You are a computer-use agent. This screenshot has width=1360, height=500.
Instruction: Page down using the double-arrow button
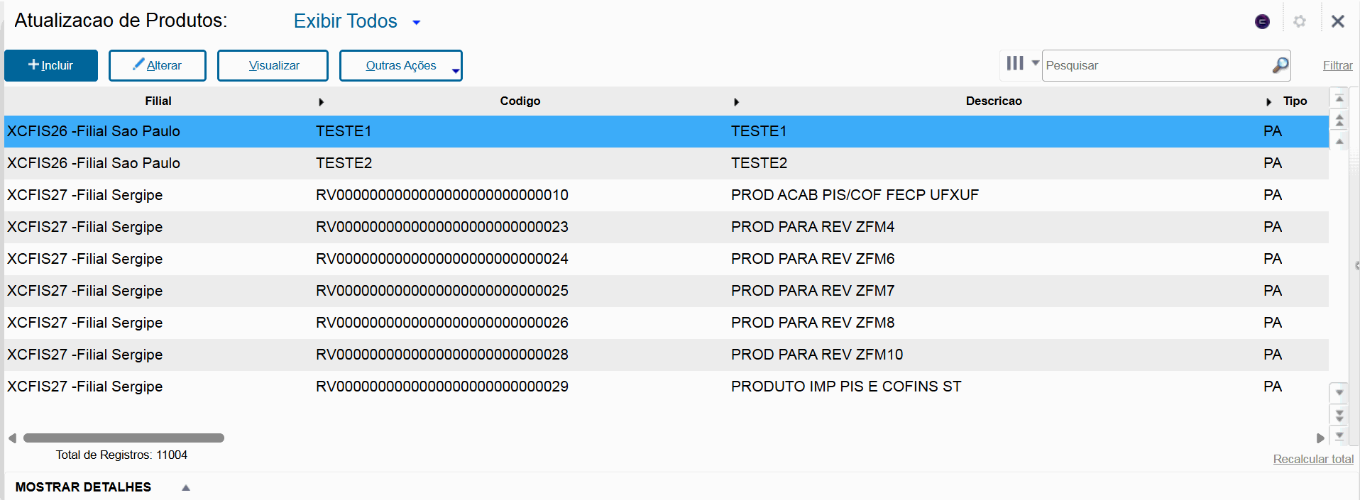tap(1339, 415)
